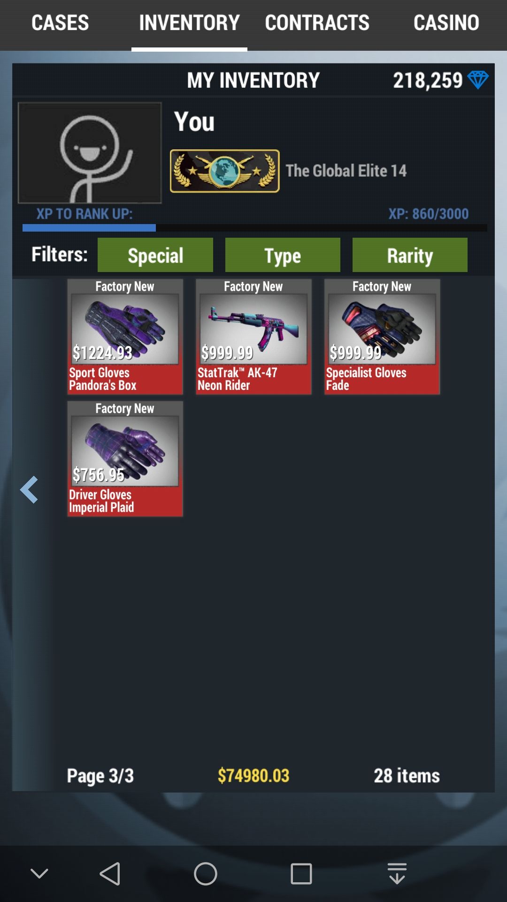This screenshot has height=902, width=507.
Task: Go to previous inventory page arrow
Action: click(x=29, y=490)
